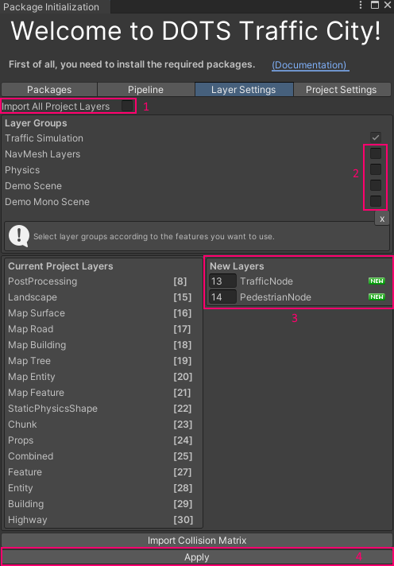Edit the TrafficNode layer index field
Image resolution: width=394 pixels, height=566 pixels.
[222, 281]
